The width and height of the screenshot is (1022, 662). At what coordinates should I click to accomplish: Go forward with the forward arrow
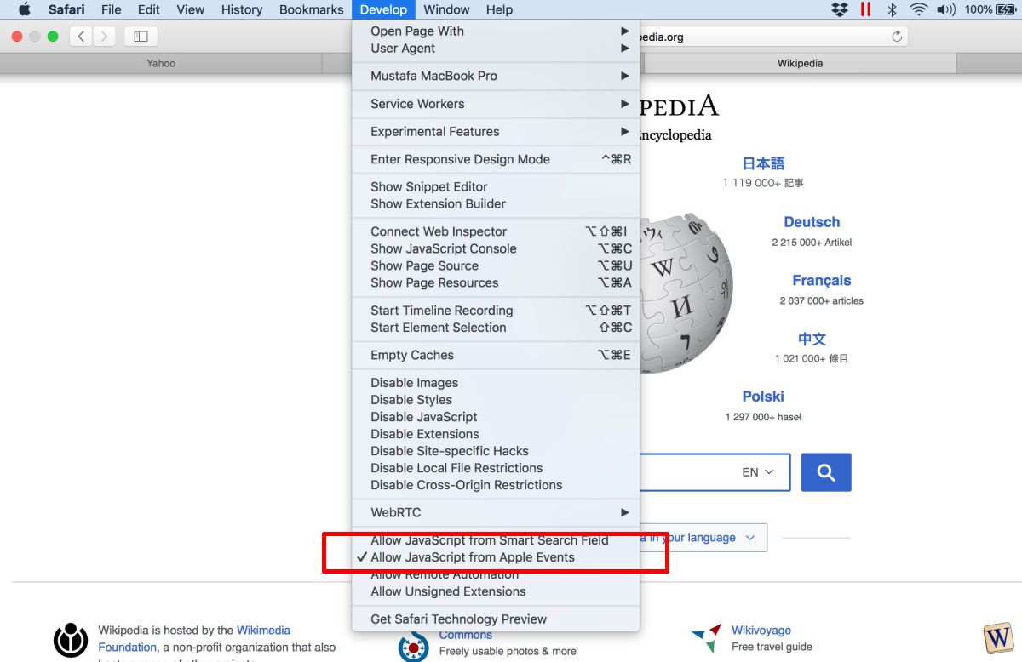[105, 37]
